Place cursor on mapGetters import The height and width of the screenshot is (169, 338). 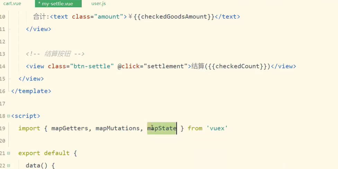70,128
